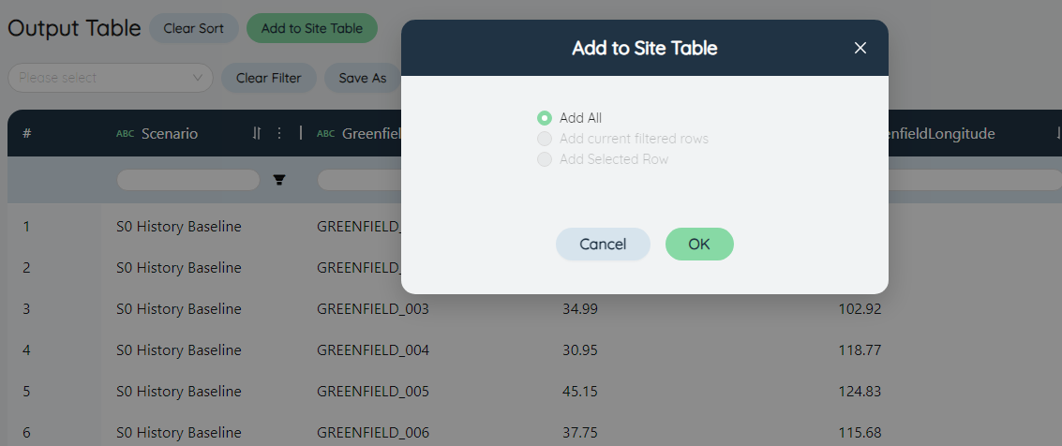Select row 3 GREENFIELD_003 cell
Viewport: 1062px width, 446px height.
[x=373, y=309]
